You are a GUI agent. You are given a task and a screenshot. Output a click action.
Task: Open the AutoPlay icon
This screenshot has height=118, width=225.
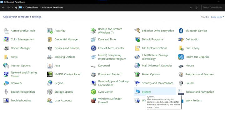tap(50, 31)
